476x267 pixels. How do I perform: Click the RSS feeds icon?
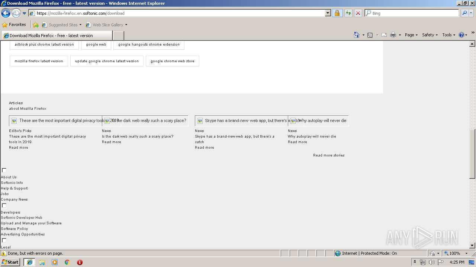pyautogui.click(x=370, y=35)
